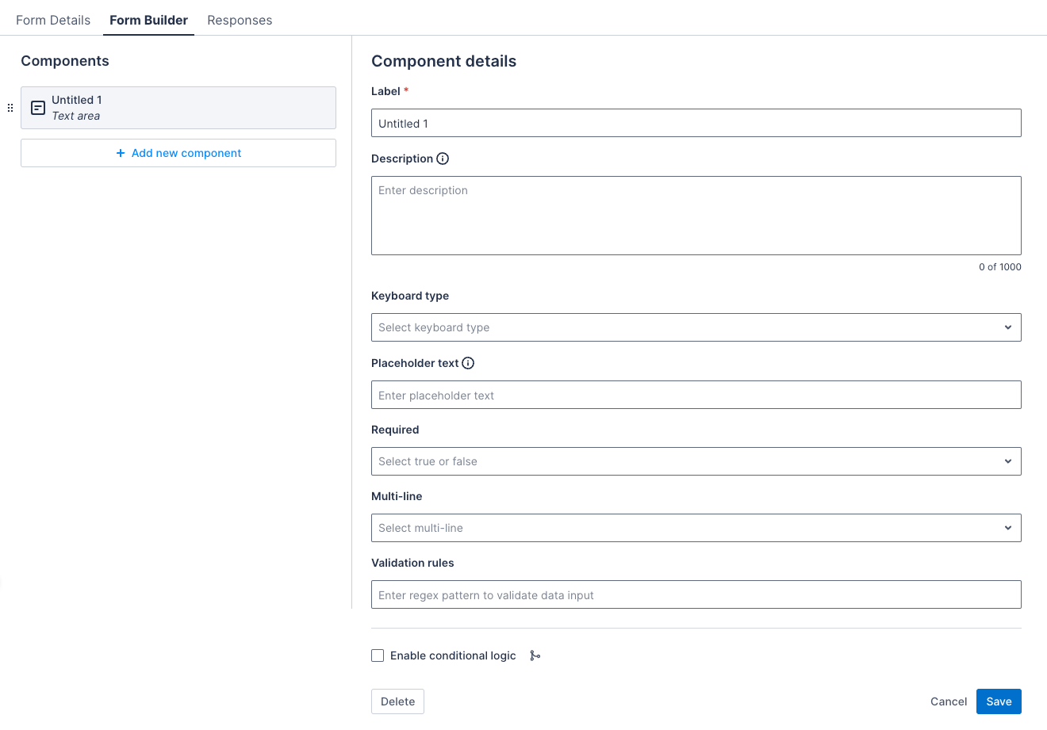
Task: Expand the Required true or false dropdown
Action: pos(696,461)
